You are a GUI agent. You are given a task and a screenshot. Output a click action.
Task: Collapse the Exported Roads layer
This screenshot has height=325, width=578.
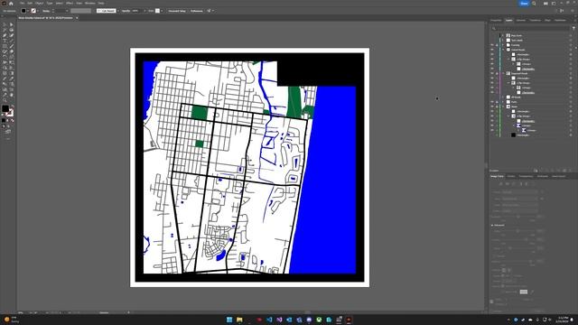point(503,73)
